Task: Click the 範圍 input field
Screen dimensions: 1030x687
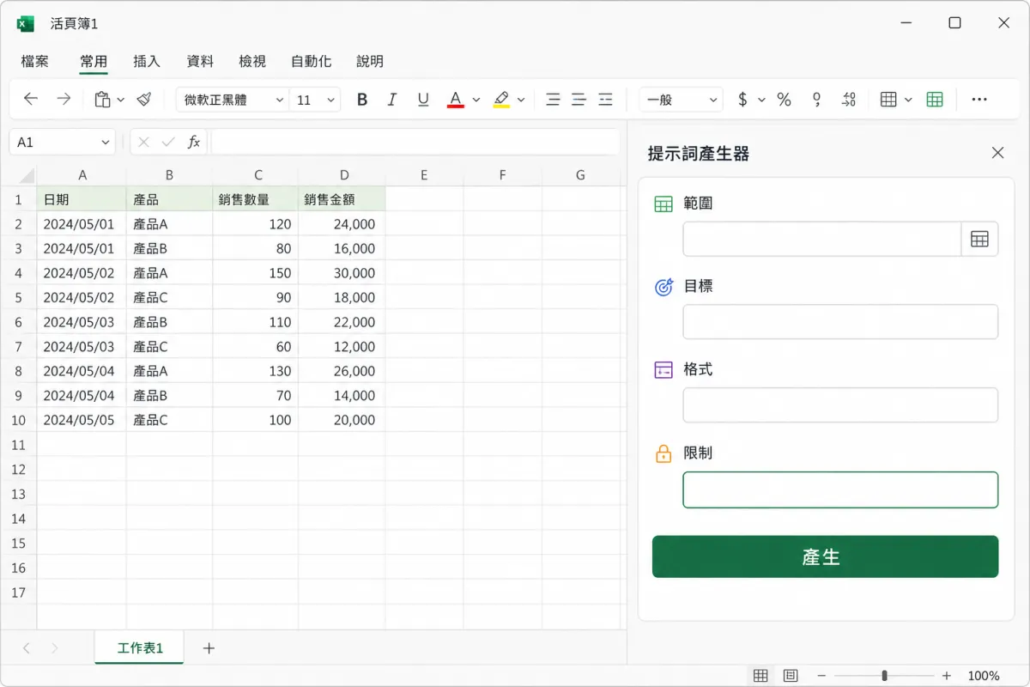Action: point(821,240)
